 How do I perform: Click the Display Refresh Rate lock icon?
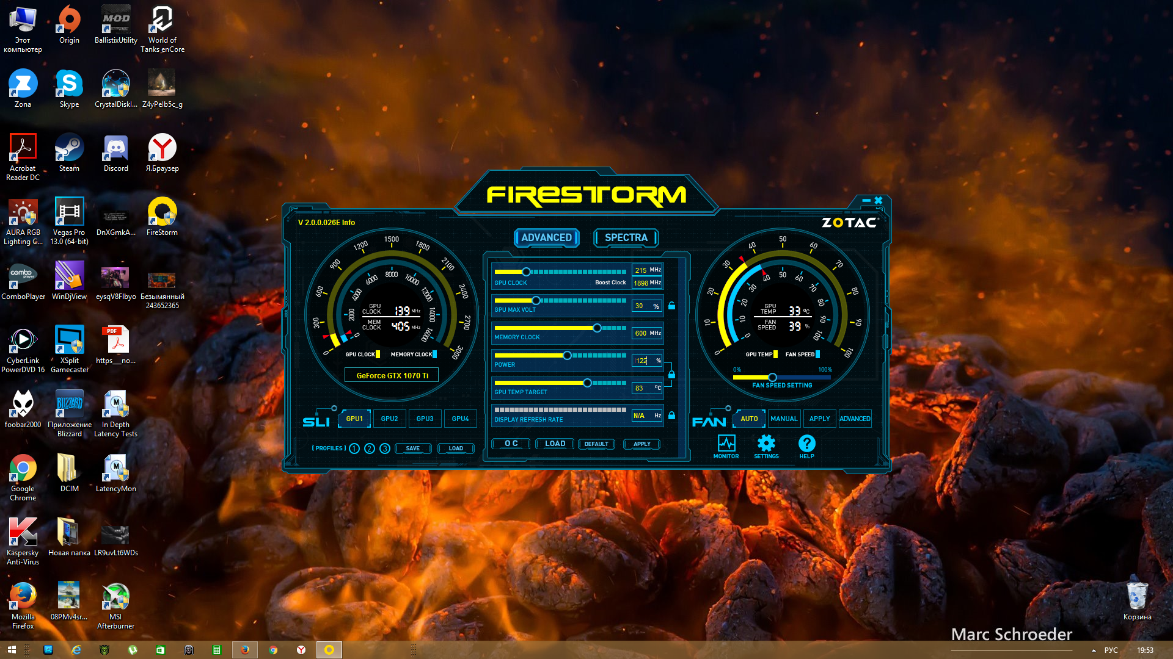click(x=671, y=416)
